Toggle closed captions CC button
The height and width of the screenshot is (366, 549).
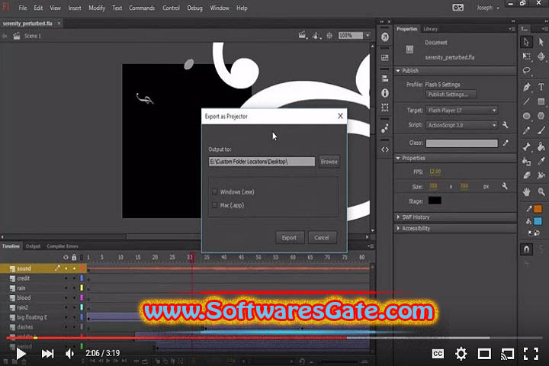pos(438,354)
